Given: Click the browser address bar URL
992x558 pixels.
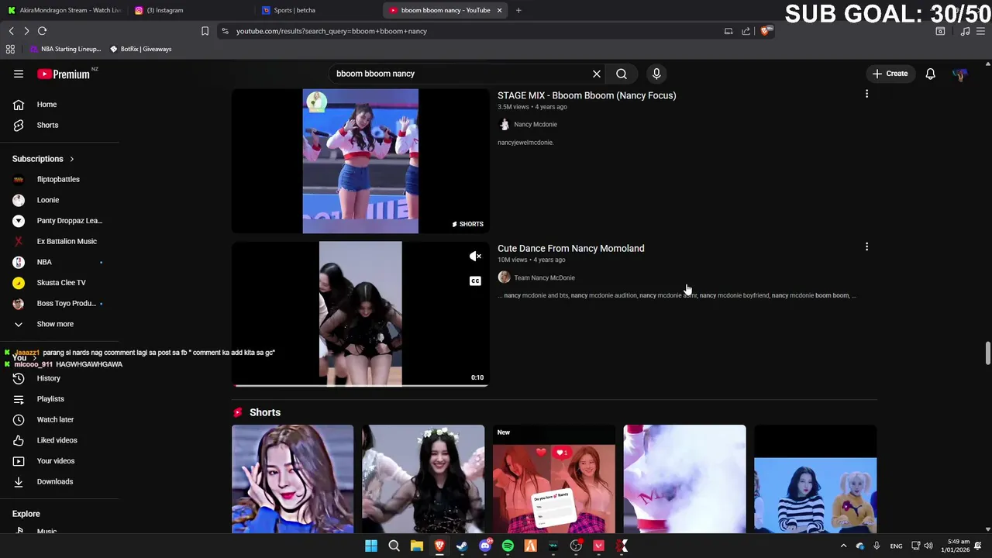Looking at the screenshot, I should pyautogui.click(x=332, y=31).
